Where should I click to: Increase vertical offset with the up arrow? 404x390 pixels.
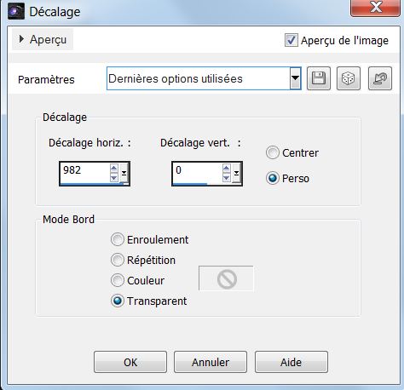point(227,169)
